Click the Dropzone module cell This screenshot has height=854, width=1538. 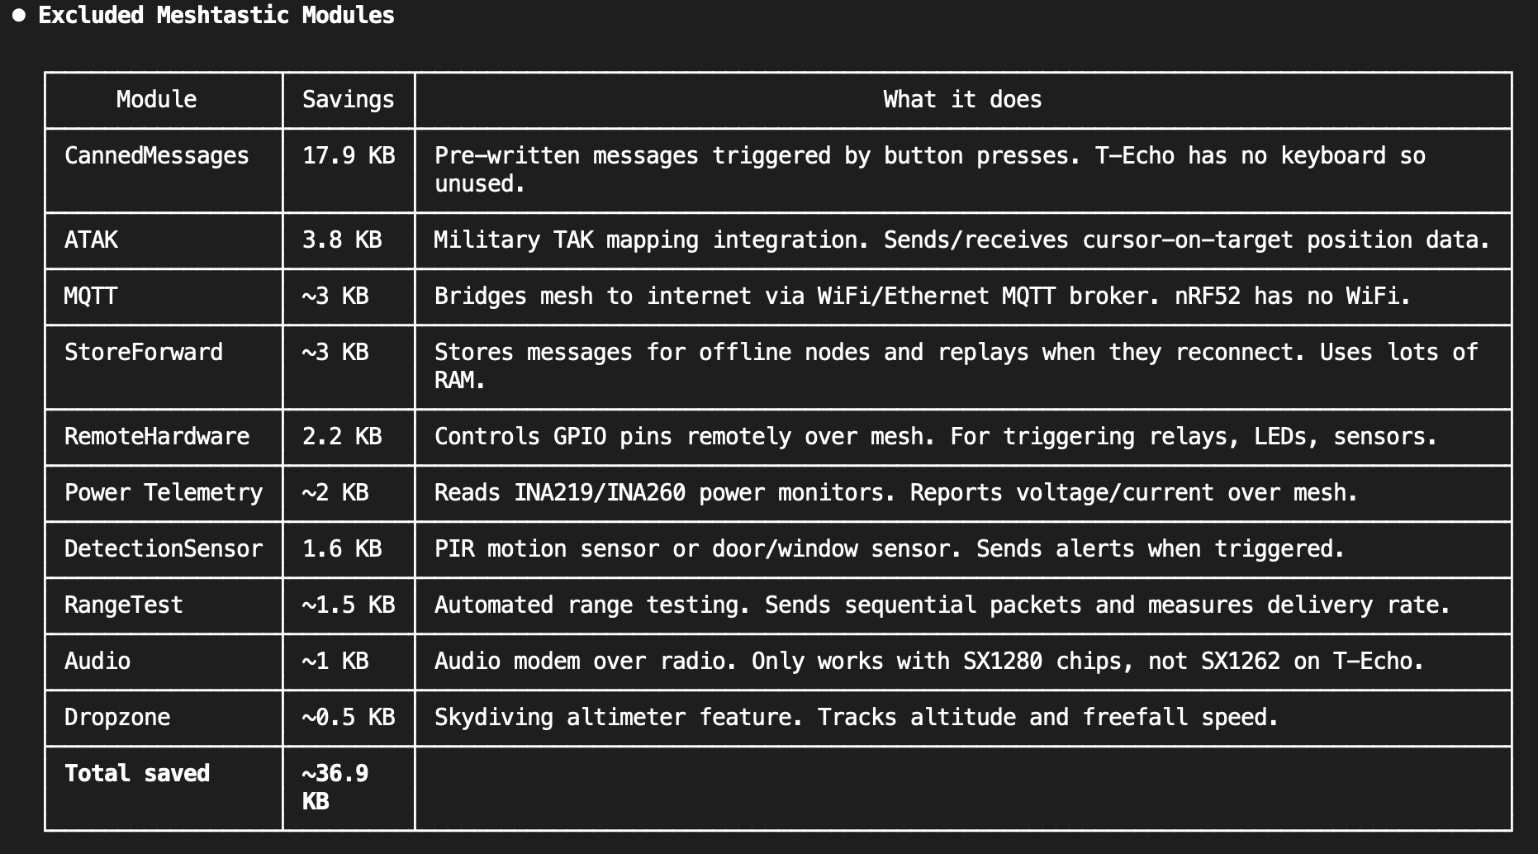(116, 718)
